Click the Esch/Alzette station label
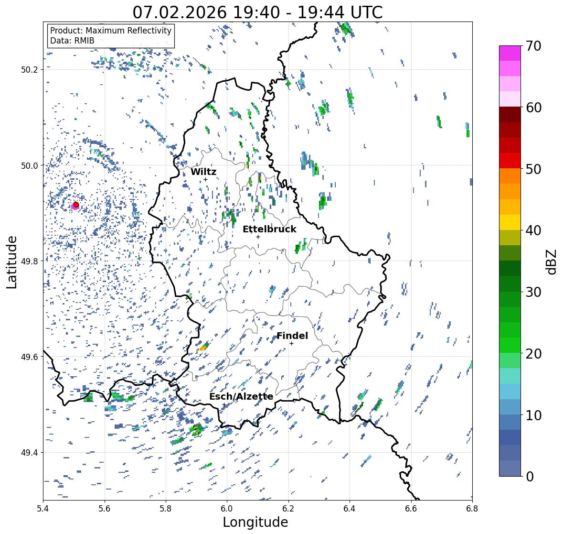This screenshot has height=534, width=563. 241,396
